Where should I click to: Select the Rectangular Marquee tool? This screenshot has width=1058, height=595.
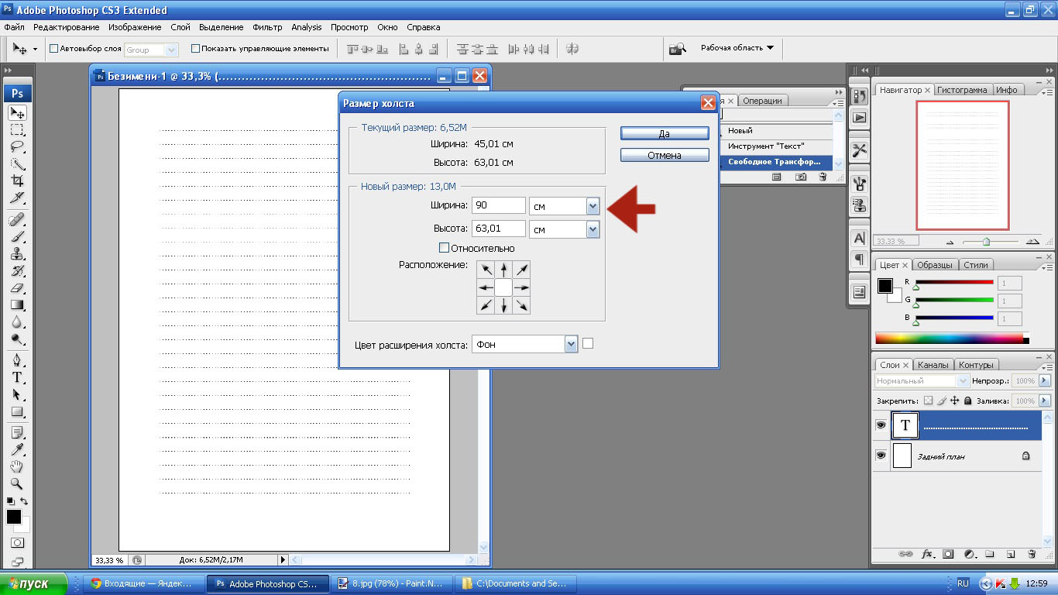coord(17,129)
